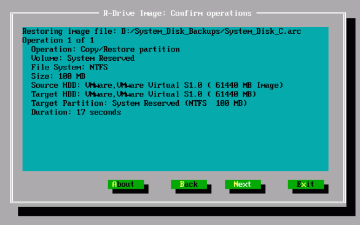The image size is (360, 225).
Task: Exit R-Drive Image via Exit button
Action: pyautogui.click(x=306, y=184)
